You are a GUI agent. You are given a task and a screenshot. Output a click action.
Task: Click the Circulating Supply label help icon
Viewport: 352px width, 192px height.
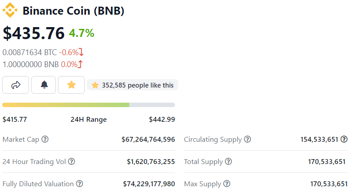click(247, 140)
